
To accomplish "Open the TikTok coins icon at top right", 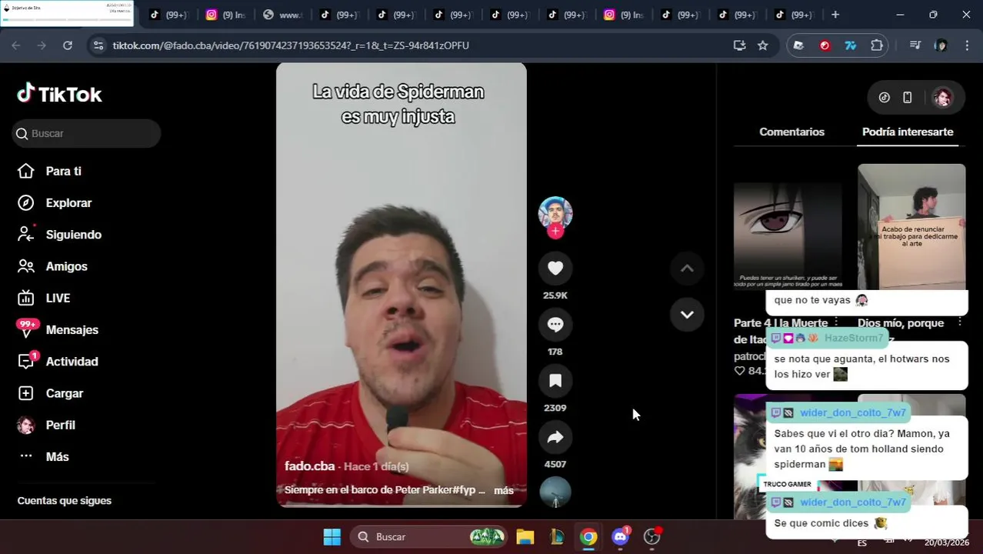I will click(x=885, y=97).
